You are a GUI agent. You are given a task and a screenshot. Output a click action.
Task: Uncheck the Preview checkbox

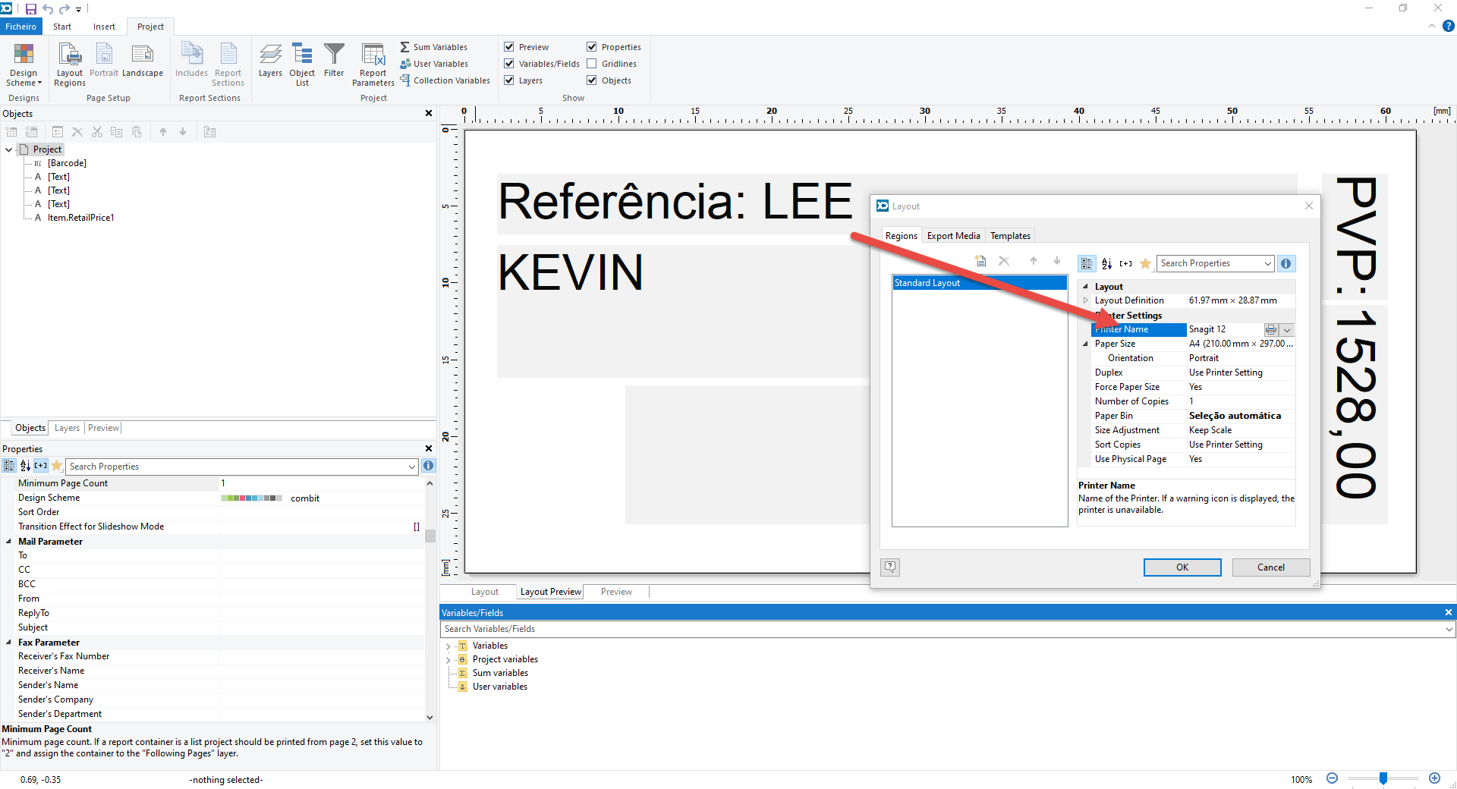coord(509,47)
